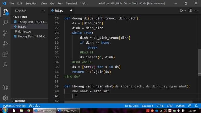Open the Manage gear icon

click(x=5, y=98)
